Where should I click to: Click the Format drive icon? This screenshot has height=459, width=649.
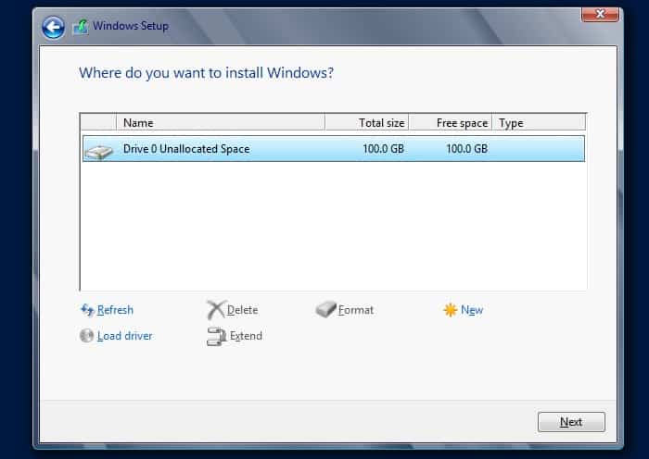pyautogui.click(x=325, y=310)
